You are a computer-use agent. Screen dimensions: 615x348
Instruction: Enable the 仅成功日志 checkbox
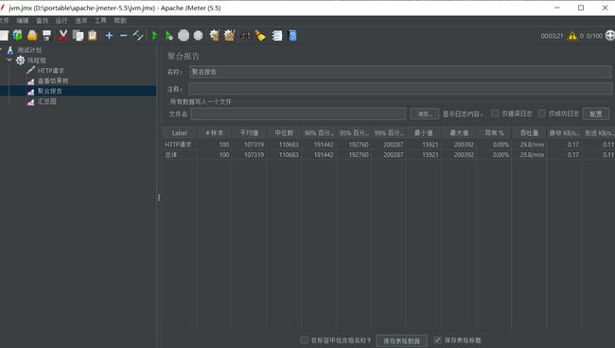click(541, 113)
